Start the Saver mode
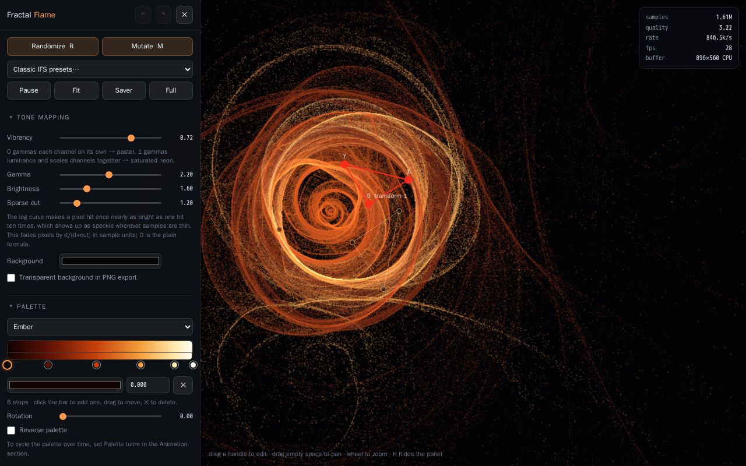This screenshot has height=466, width=746. pos(124,90)
